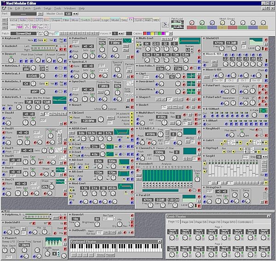
Task: Open the paint bucket module color tool
Action: pos(165,25)
